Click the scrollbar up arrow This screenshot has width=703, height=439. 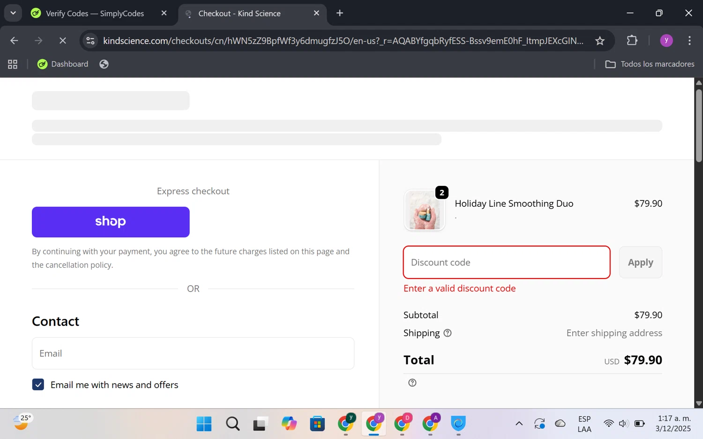tap(699, 82)
